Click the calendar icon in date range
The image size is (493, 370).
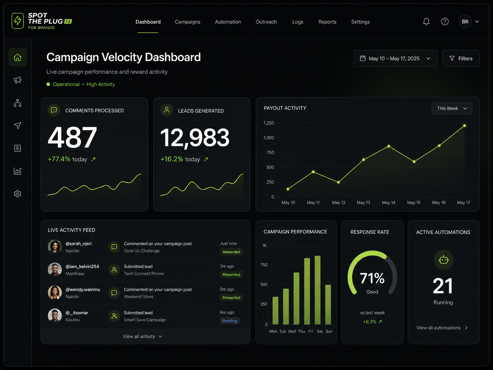[x=363, y=58]
